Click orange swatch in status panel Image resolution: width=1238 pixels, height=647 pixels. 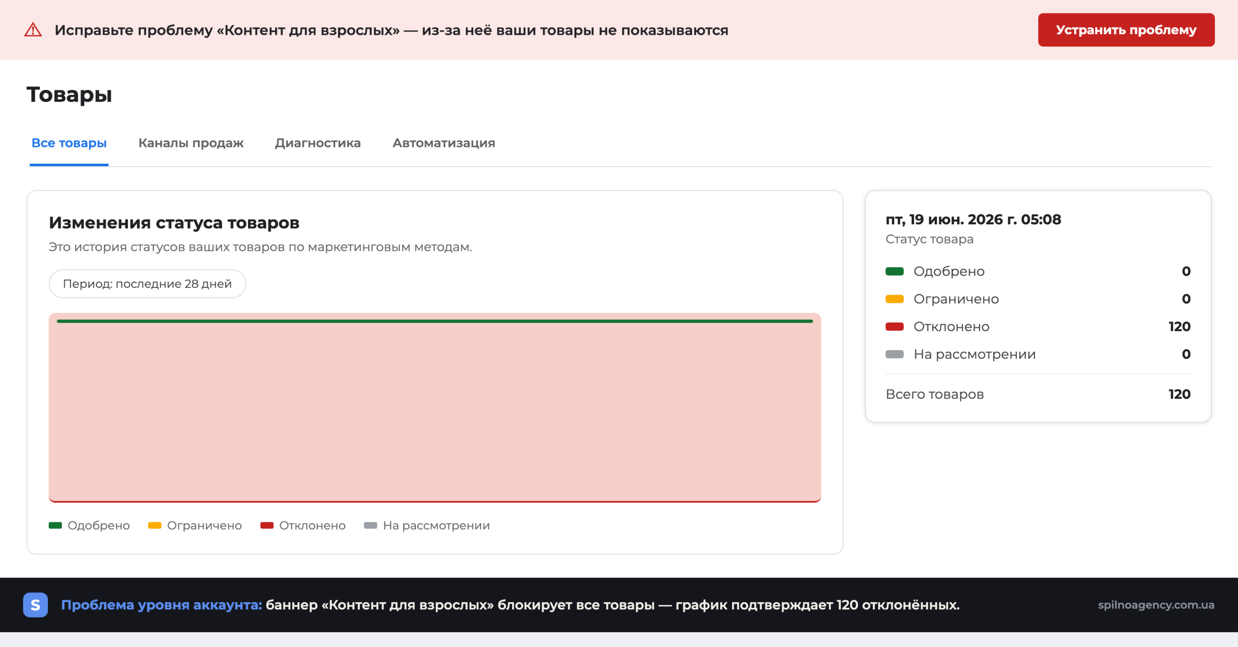tap(894, 299)
